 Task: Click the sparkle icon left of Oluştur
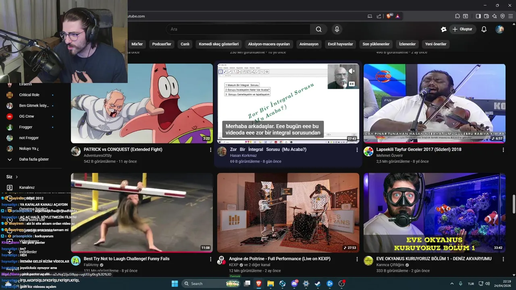pos(443,29)
